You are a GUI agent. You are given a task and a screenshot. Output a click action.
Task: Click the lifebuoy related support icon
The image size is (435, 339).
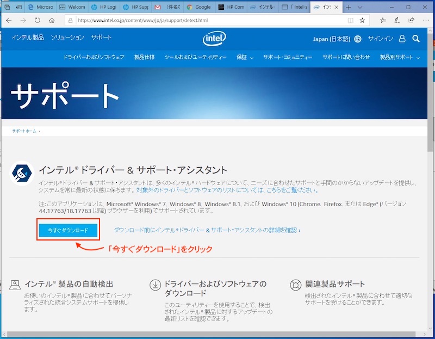295,285
